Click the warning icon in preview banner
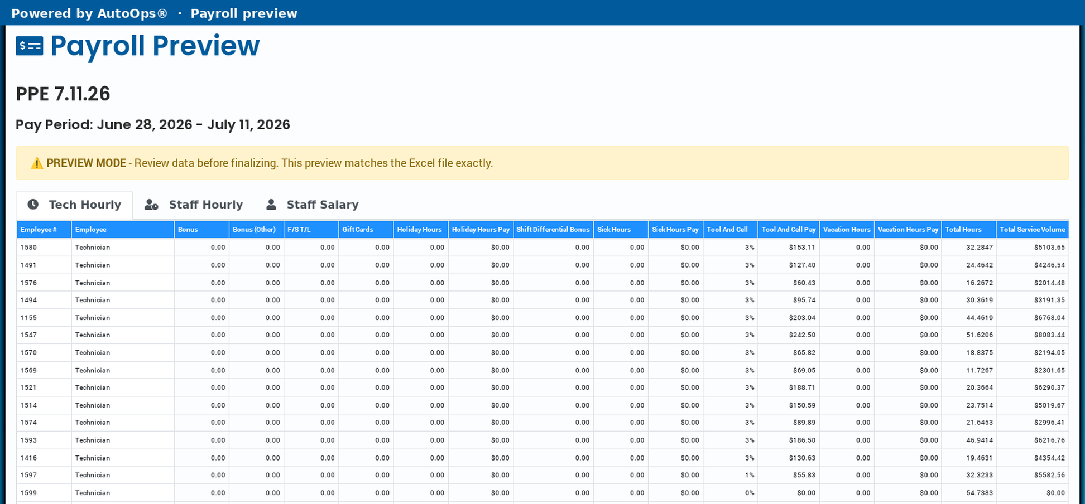This screenshot has height=504, width=1085. (x=37, y=163)
